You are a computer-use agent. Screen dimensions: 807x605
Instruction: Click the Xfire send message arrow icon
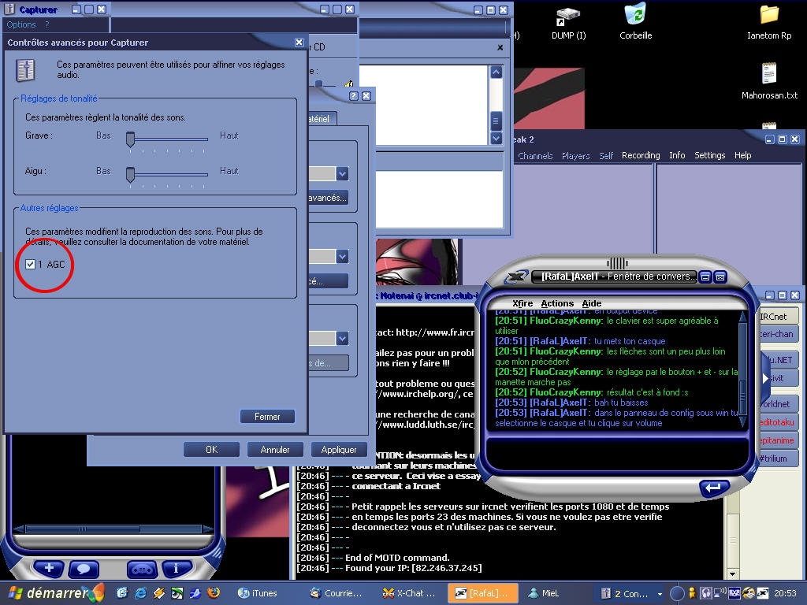click(714, 488)
